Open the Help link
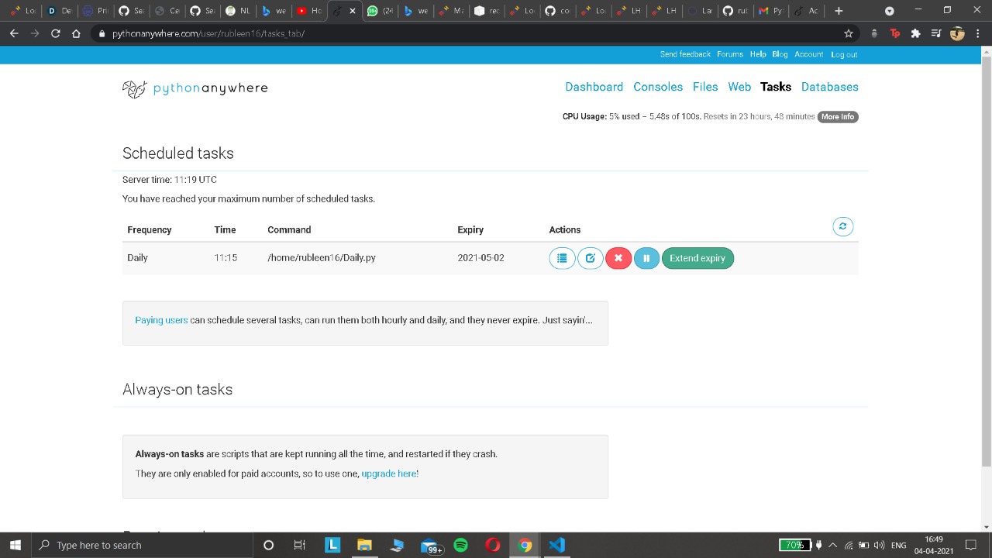The width and height of the screenshot is (992, 558). pos(758,54)
